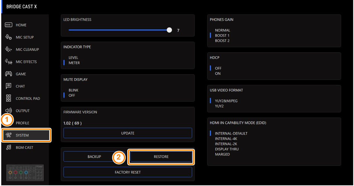
Task: Select YUY2&MJPEG USB video format
Action: coord(226,101)
